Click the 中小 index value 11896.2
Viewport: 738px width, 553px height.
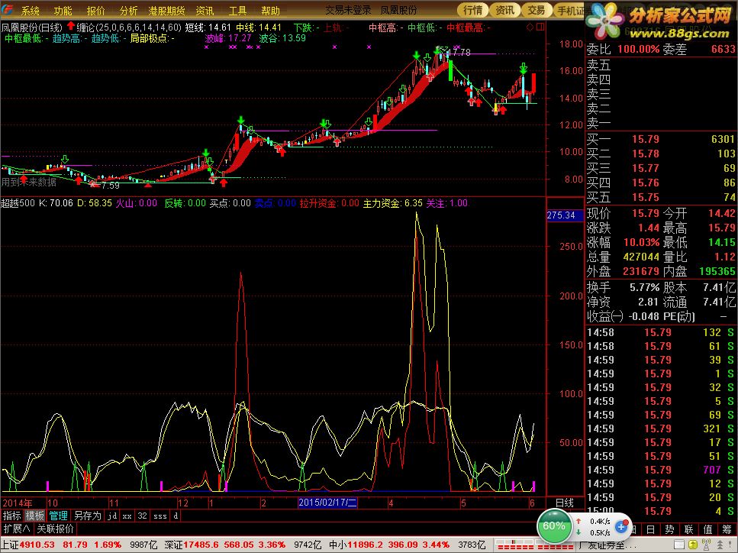tap(366, 545)
